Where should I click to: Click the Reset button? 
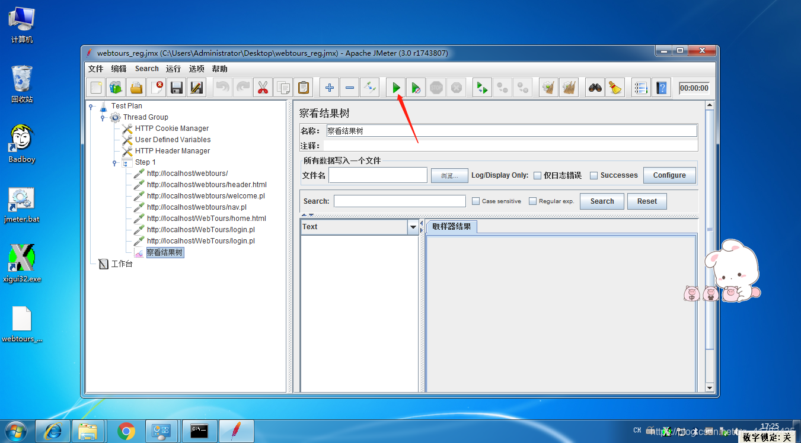(x=647, y=201)
